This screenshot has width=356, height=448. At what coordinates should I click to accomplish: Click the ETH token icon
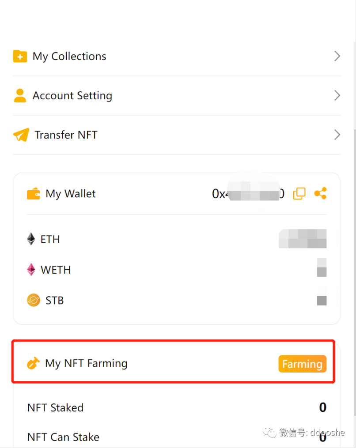(x=31, y=239)
